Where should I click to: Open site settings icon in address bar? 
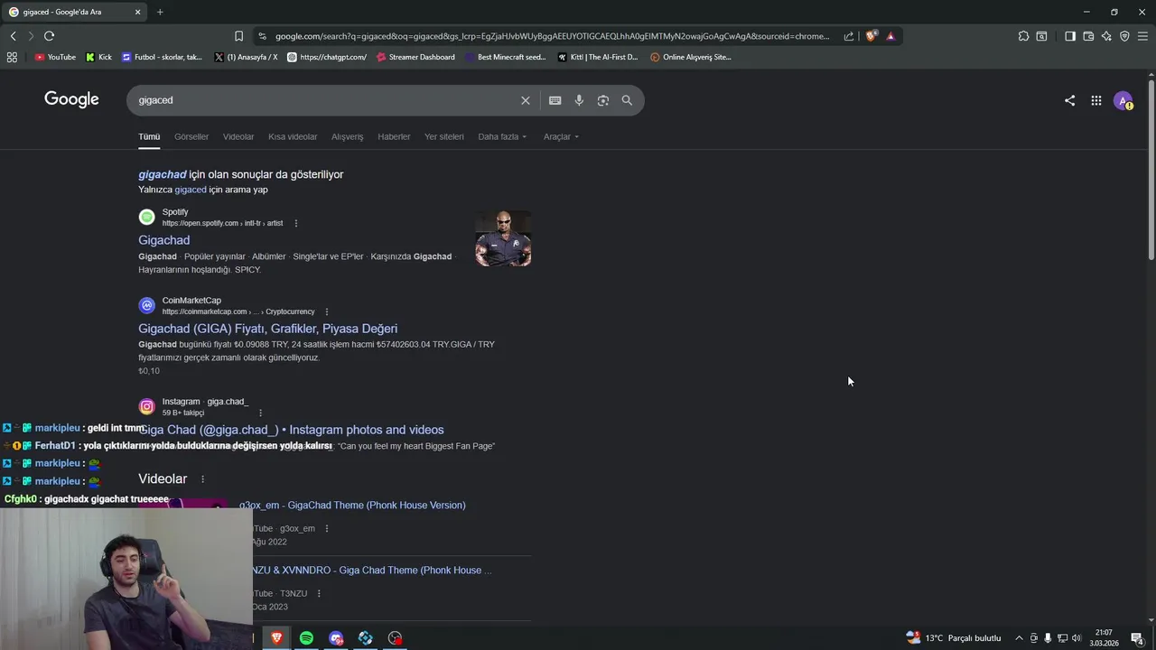(x=262, y=36)
